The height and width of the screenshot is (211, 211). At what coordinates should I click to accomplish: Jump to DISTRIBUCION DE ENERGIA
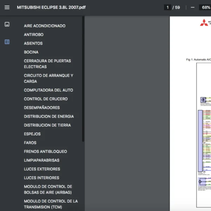pyautogui.click(x=49, y=116)
